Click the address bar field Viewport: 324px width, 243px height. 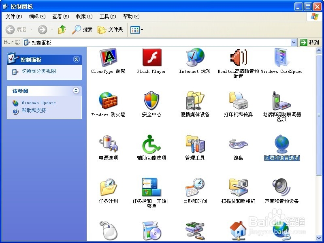(x=160, y=43)
